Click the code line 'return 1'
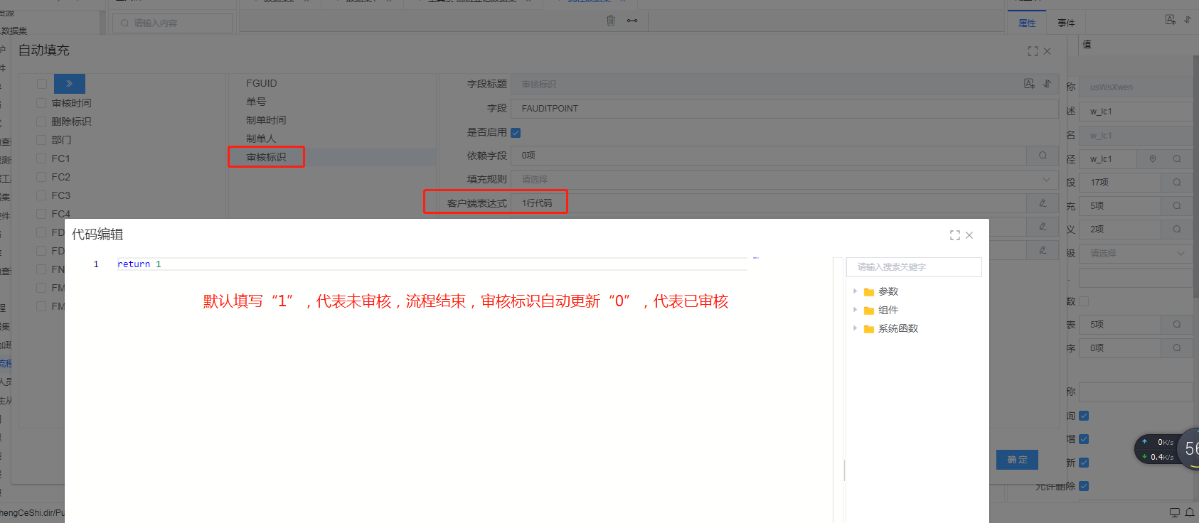This screenshot has height=523, width=1199. coord(139,264)
